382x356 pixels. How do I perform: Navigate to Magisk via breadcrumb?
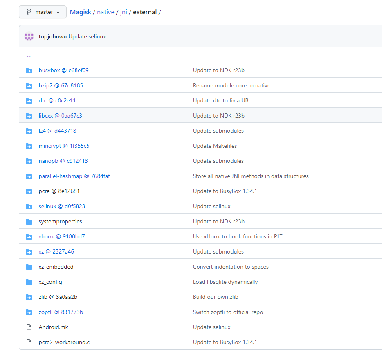80,12
